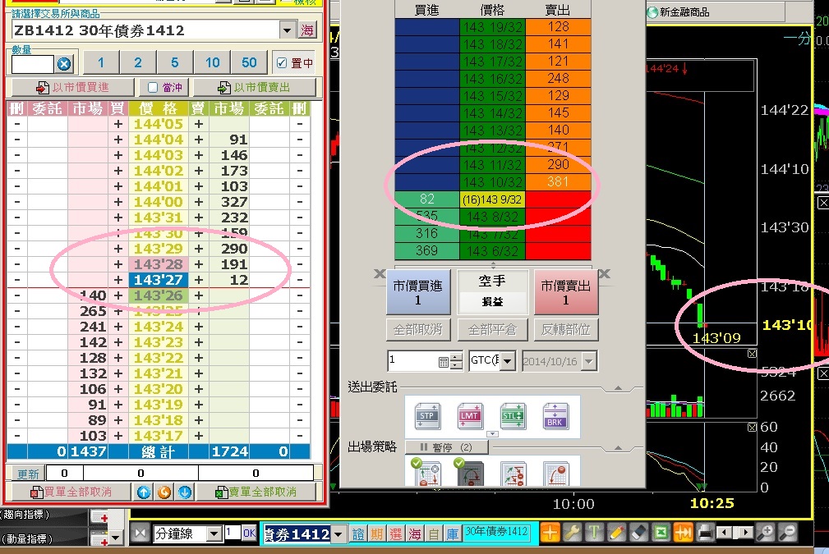
Task: Click the blue 市價買進 1 button
Action: [418, 292]
